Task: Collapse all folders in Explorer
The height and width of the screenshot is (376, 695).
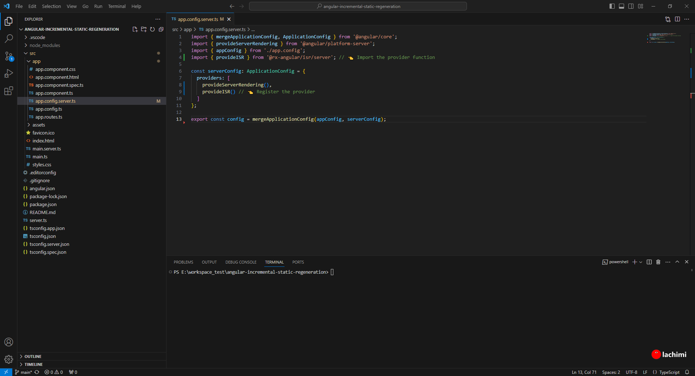Action: [x=161, y=29]
